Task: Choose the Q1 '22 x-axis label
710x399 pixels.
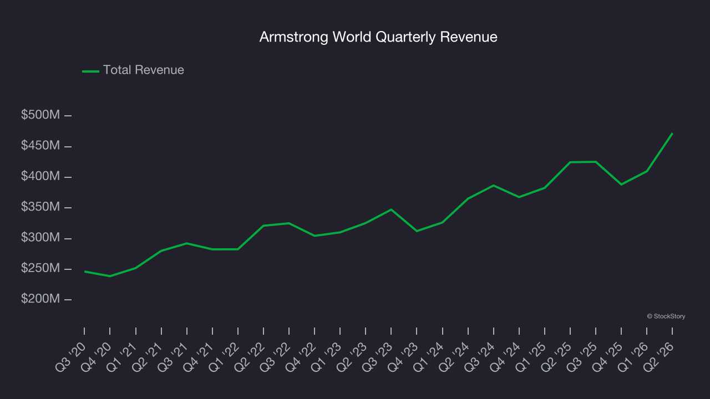Action: (224, 357)
